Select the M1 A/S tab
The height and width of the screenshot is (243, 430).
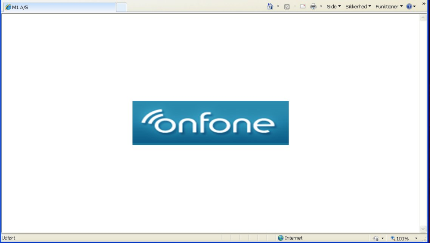coord(59,7)
